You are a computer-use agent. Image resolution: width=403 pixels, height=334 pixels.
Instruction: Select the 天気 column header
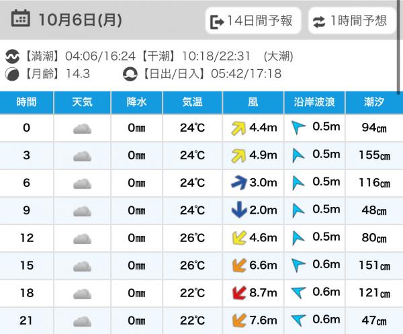click(82, 103)
